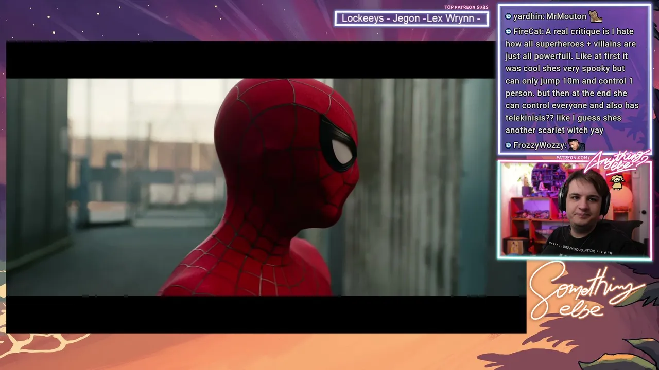Click the chat line 'telekinisis?? like I guess shes'

point(563,118)
